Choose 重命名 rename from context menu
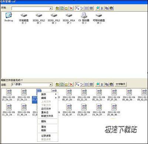 pos(48,112)
